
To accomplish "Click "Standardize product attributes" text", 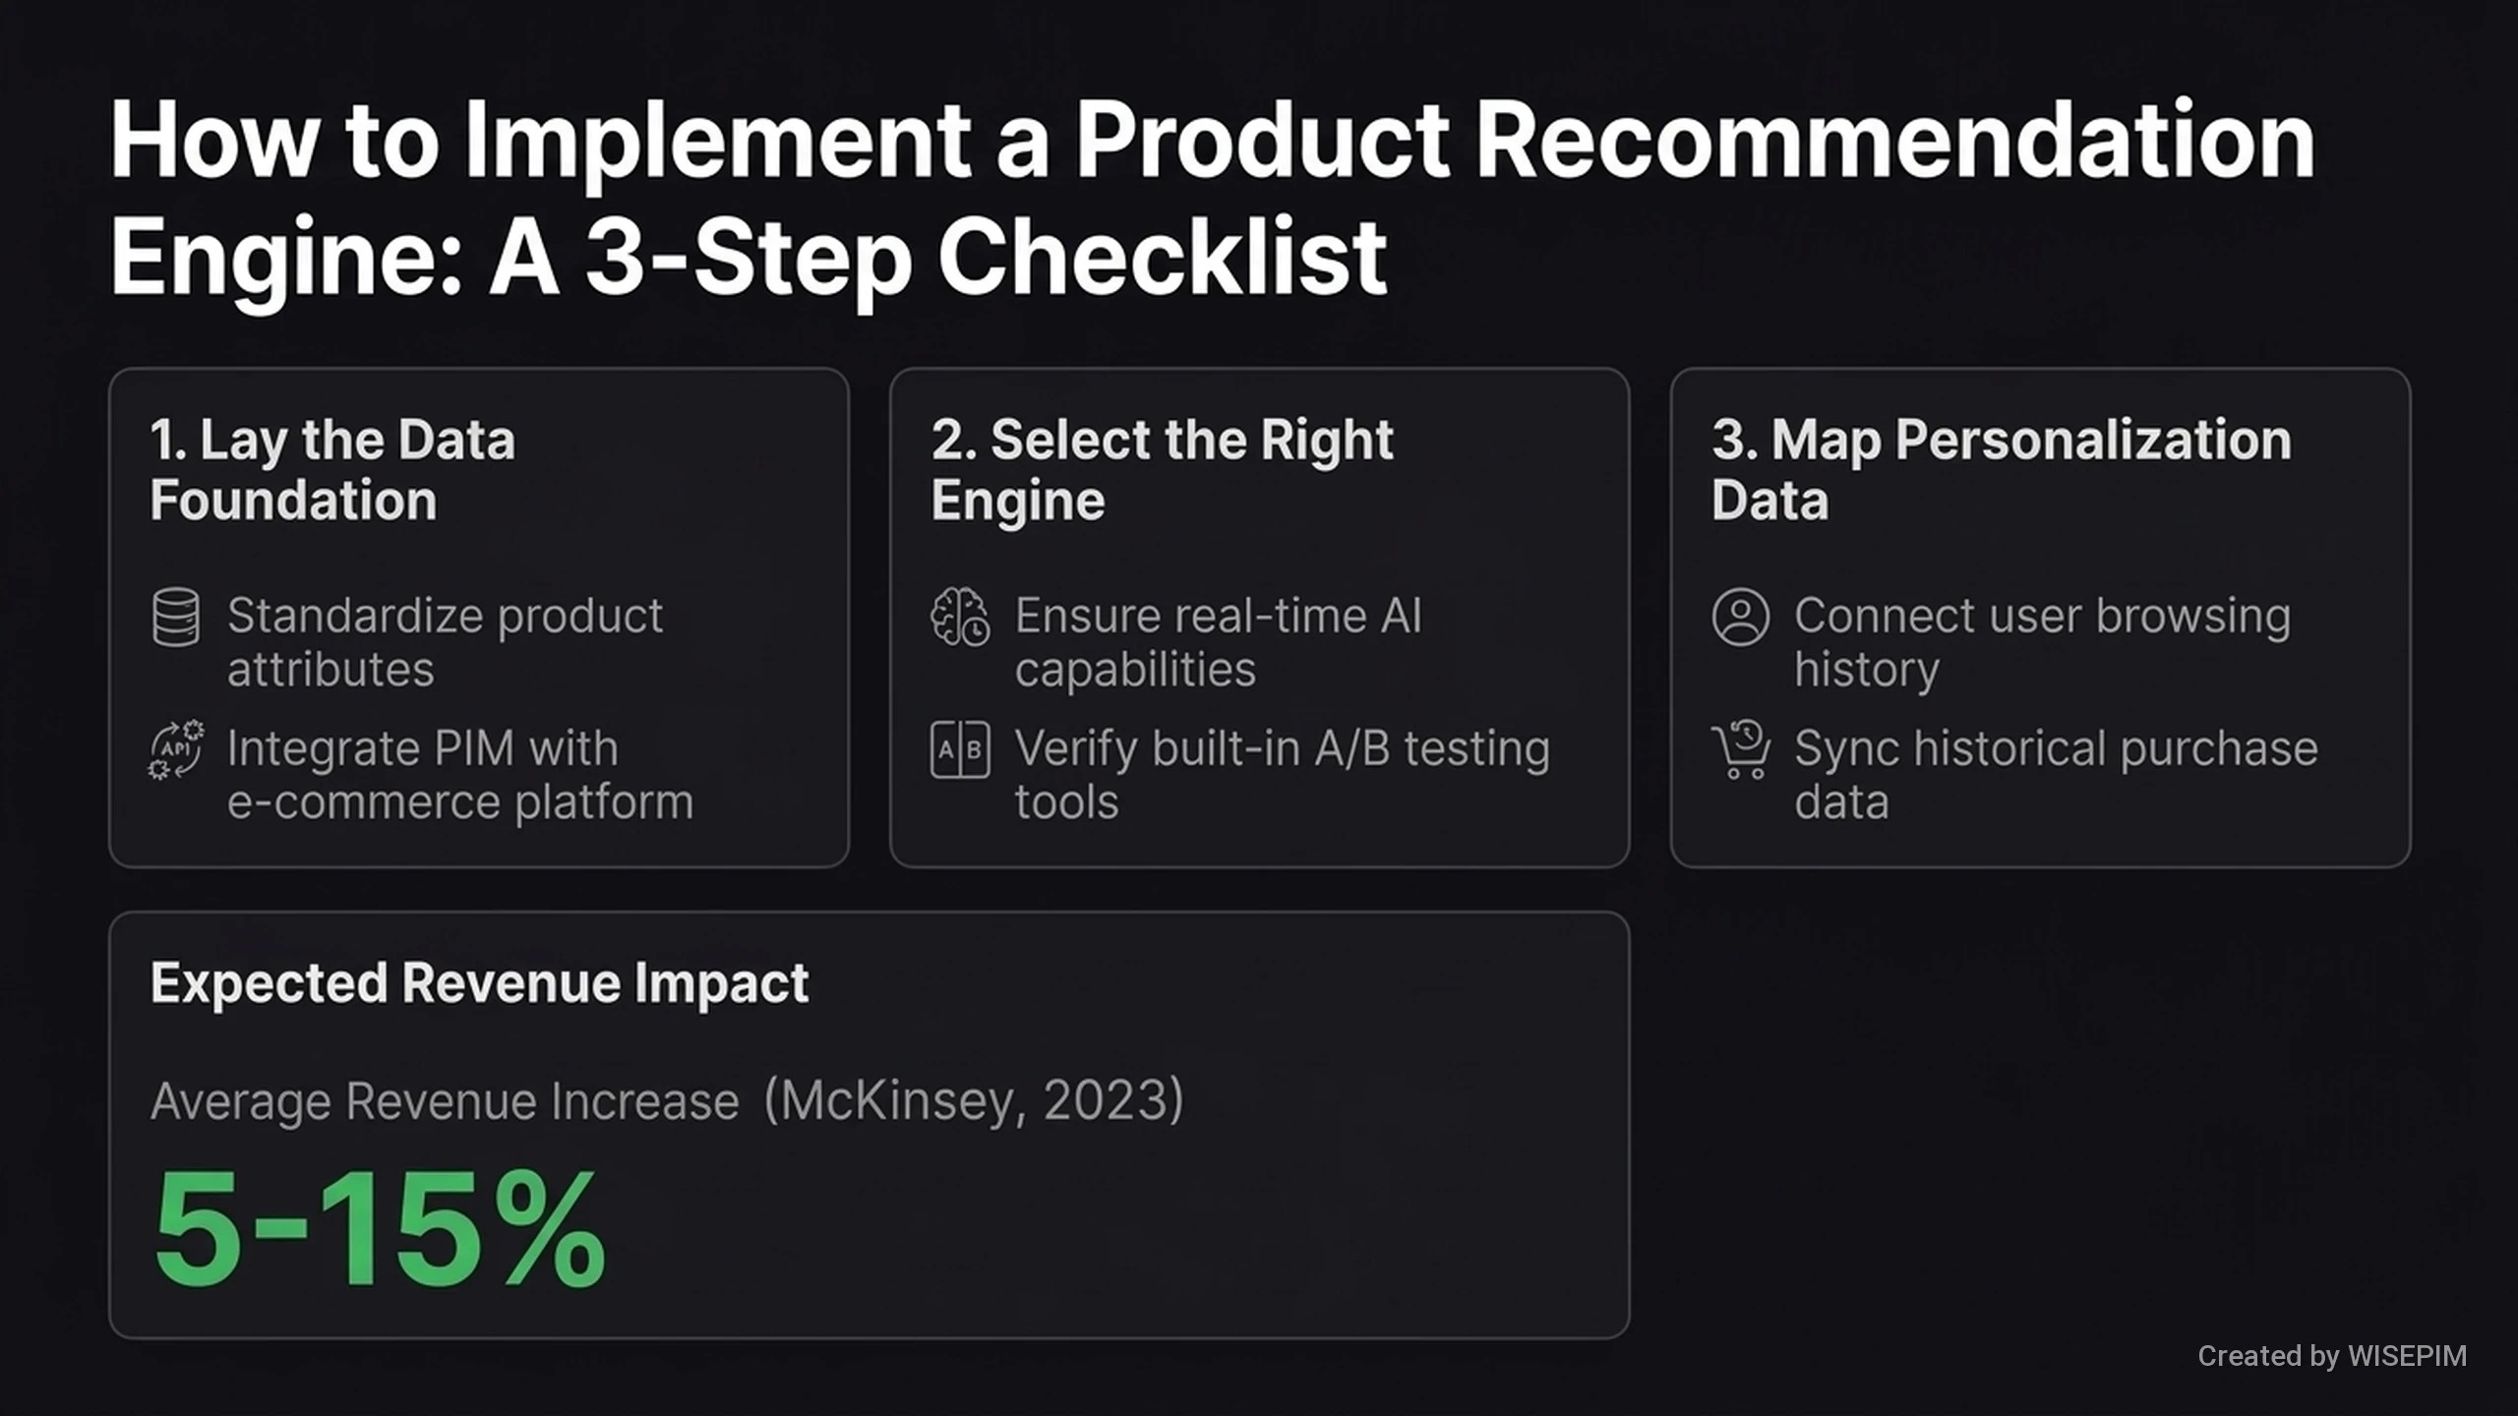I will tap(445, 642).
